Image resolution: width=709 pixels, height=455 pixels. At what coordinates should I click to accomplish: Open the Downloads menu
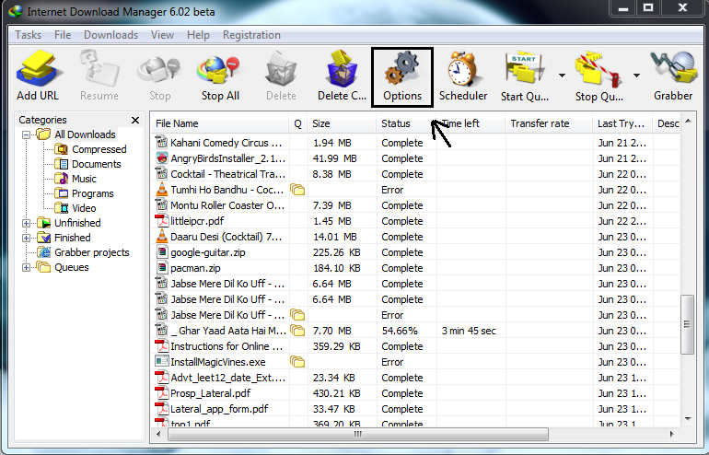[x=110, y=35]
